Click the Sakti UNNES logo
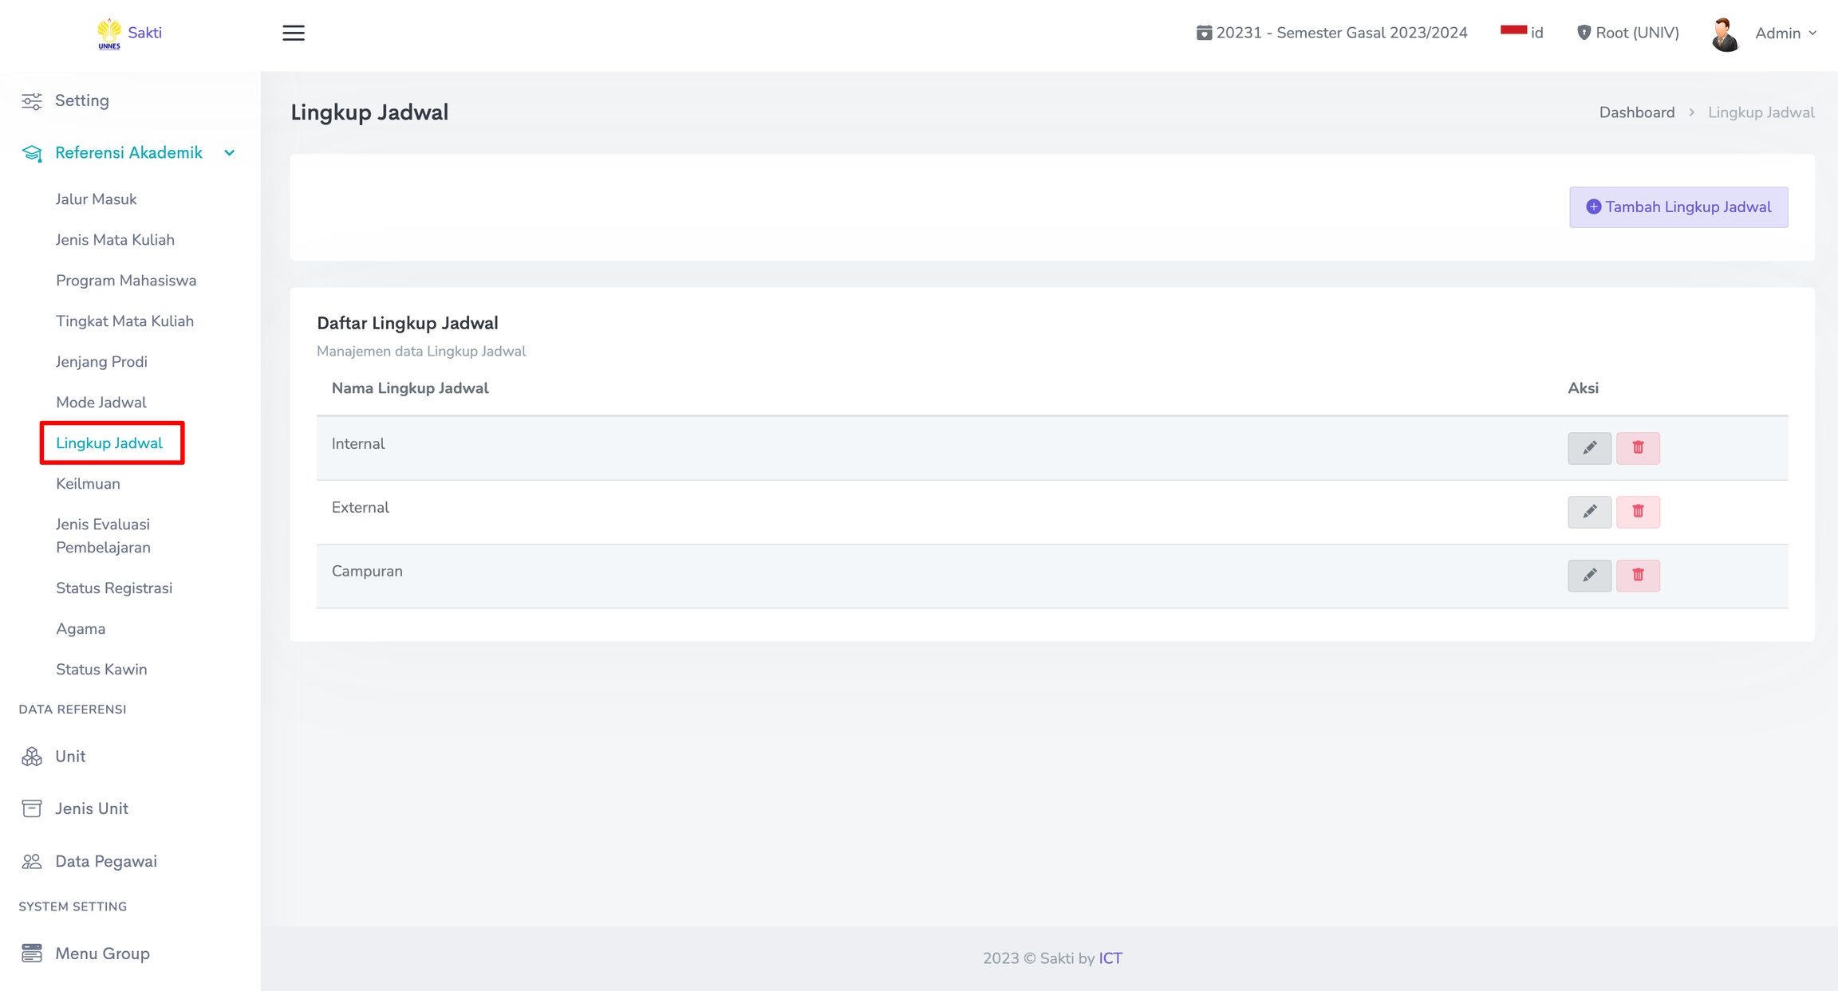Screen dimensions: 1838x991 pyautogui.click(x=128, y=33)
